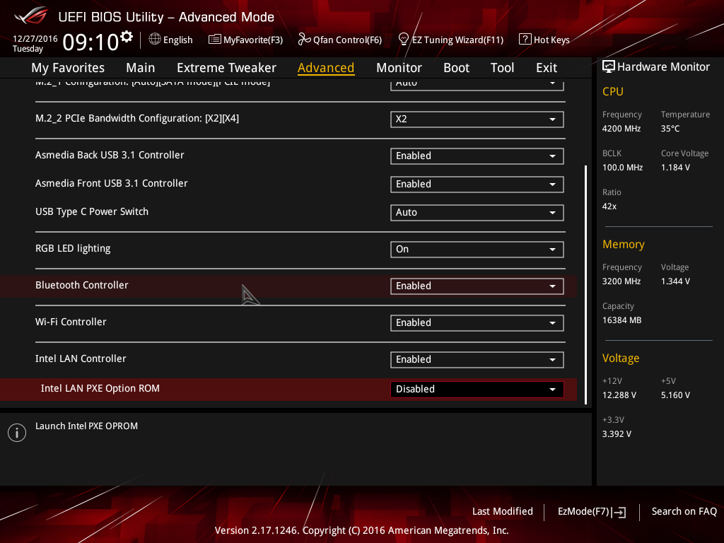The width and height of the screenshot is (724, 543).
Task: Open USB Type C Power Switch dropdown
Action: tap(477, 212)
